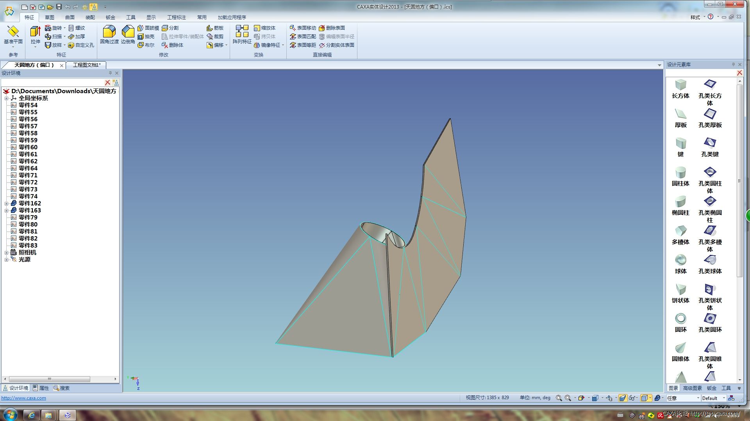The image size is (750, 421).
Task: Select 零件83 in design tree
Action: (28, 246)
